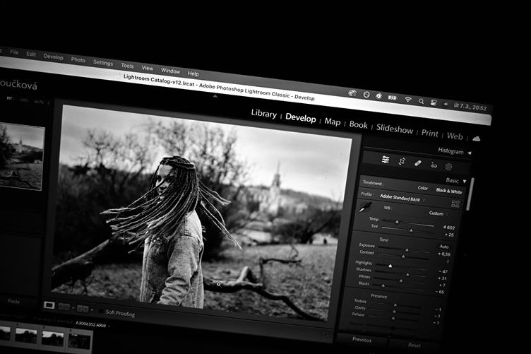The image size is (531, 354).
Task: Set Treatment to Black & White
Action: point(448,191)
